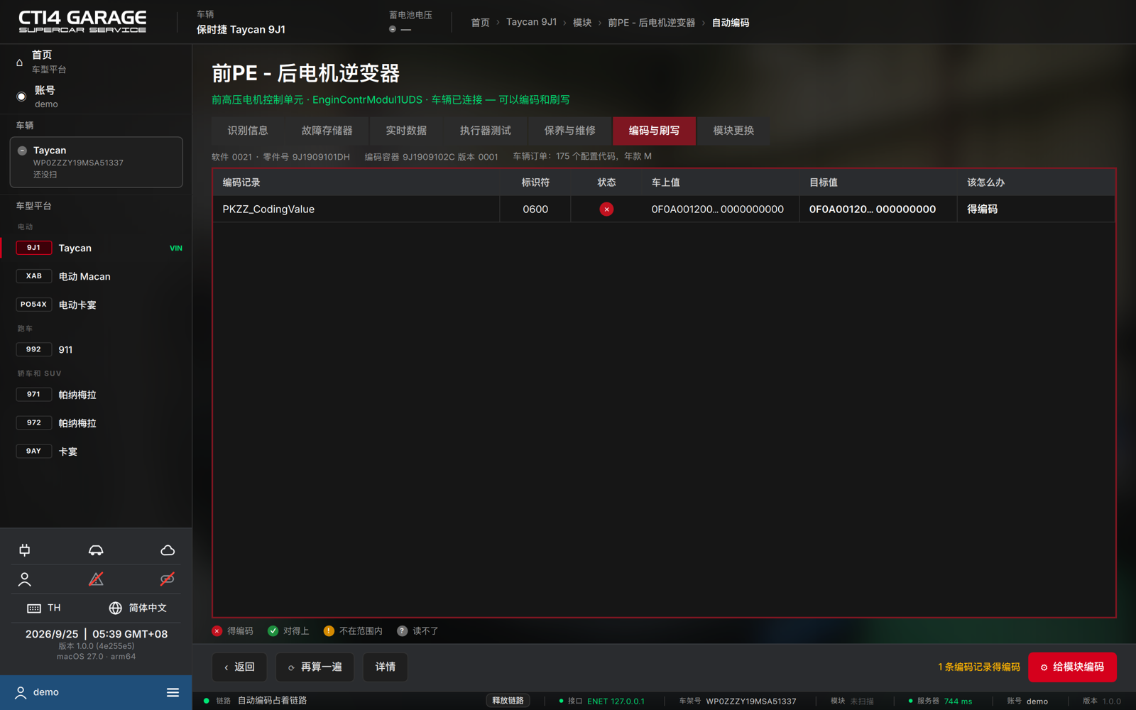The image size is (1136, 710).
Task: Switch to 识别信息 tab
Action: (248, 131)
